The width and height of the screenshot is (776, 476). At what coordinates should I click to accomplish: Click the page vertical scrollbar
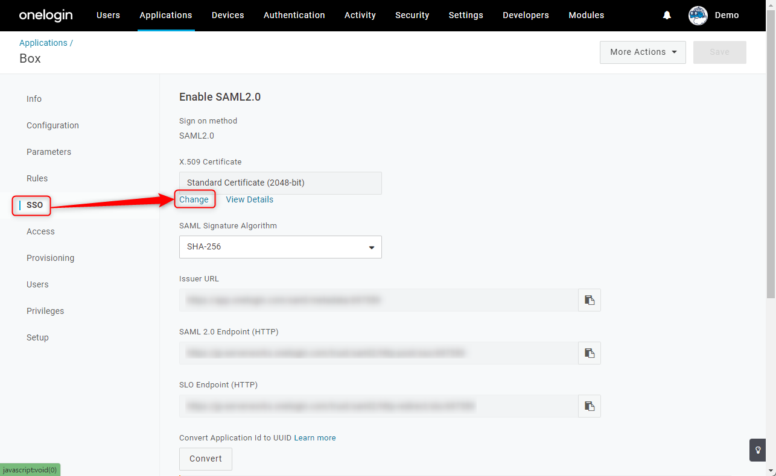pos(771,151)
